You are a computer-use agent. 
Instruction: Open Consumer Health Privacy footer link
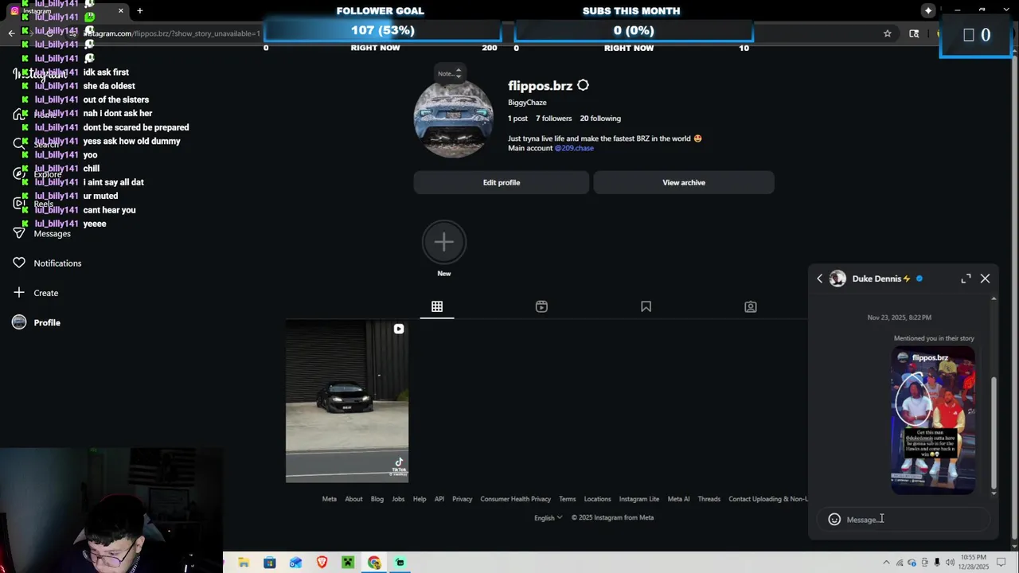pyautogui.click(x=516, y=499)
